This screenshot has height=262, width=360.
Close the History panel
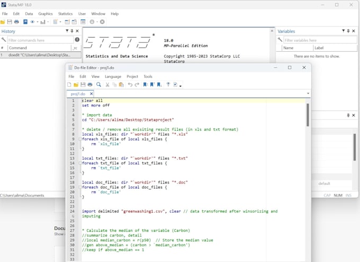point(77,31)
